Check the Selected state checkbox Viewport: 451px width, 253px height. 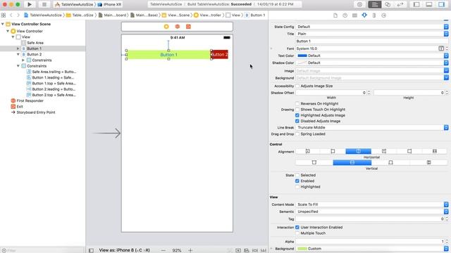(x=297, y=175)
